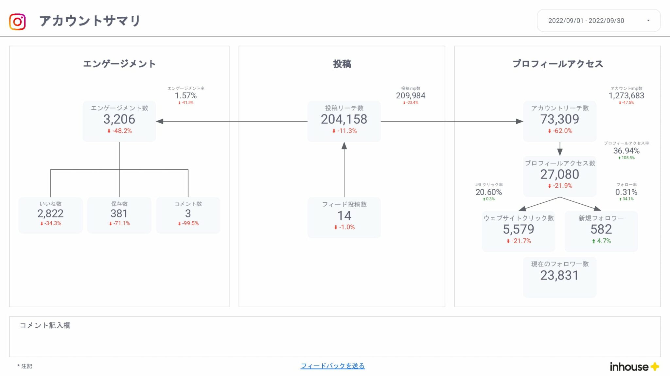Viewport: 670px width, 376px height.
Task: Click the green up arrow on 新規フォロワー
Action: click(x=593, y=241)
